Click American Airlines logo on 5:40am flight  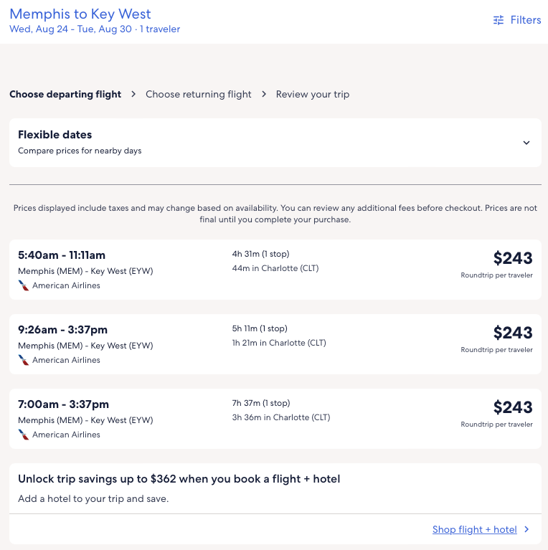(24, 285)
